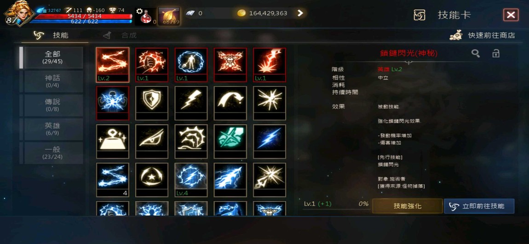Select the curved arrow skill card
Viewport: 529px width, 244px height.
click(230, 103)
